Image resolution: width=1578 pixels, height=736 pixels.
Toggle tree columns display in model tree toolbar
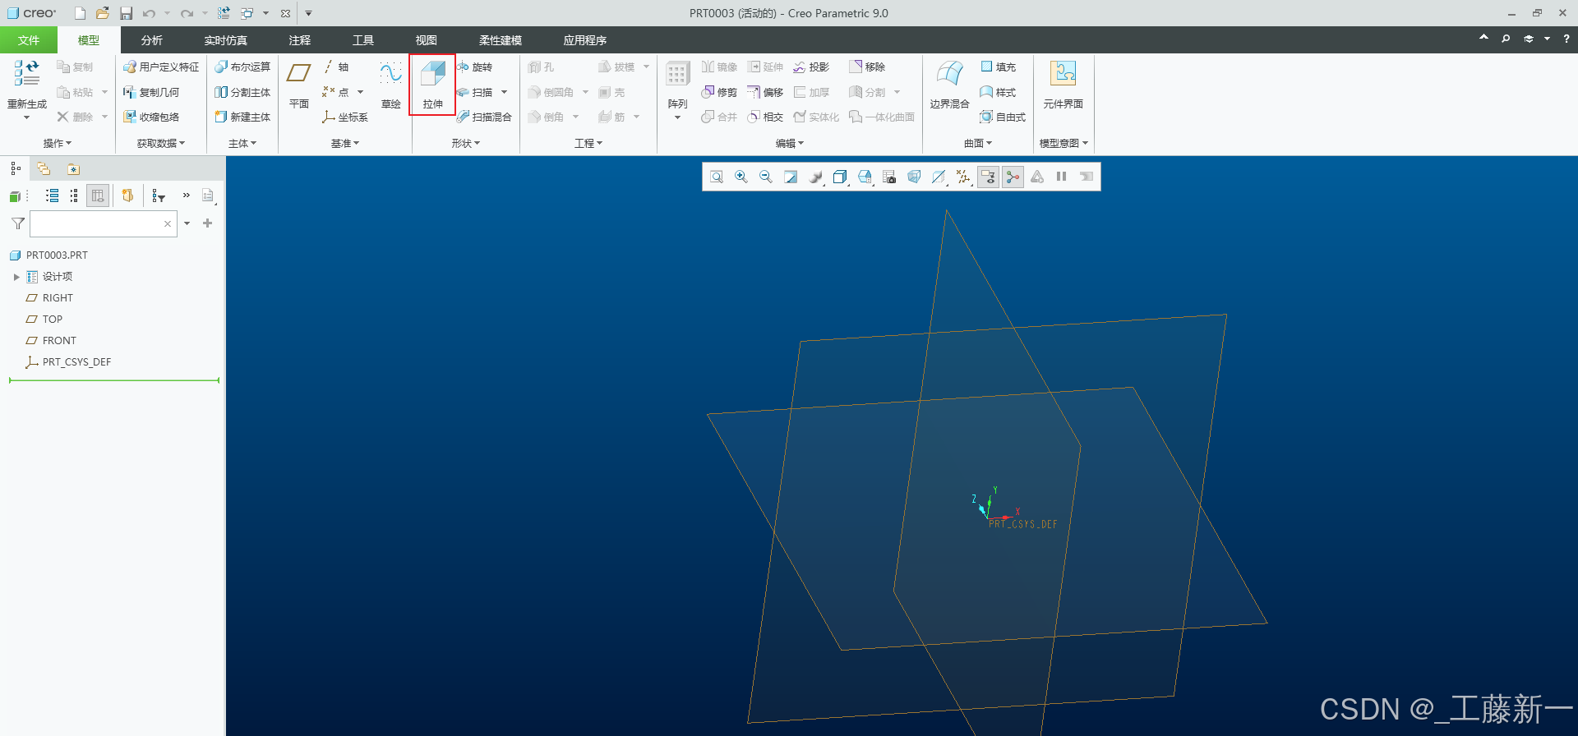coord(98,195)
